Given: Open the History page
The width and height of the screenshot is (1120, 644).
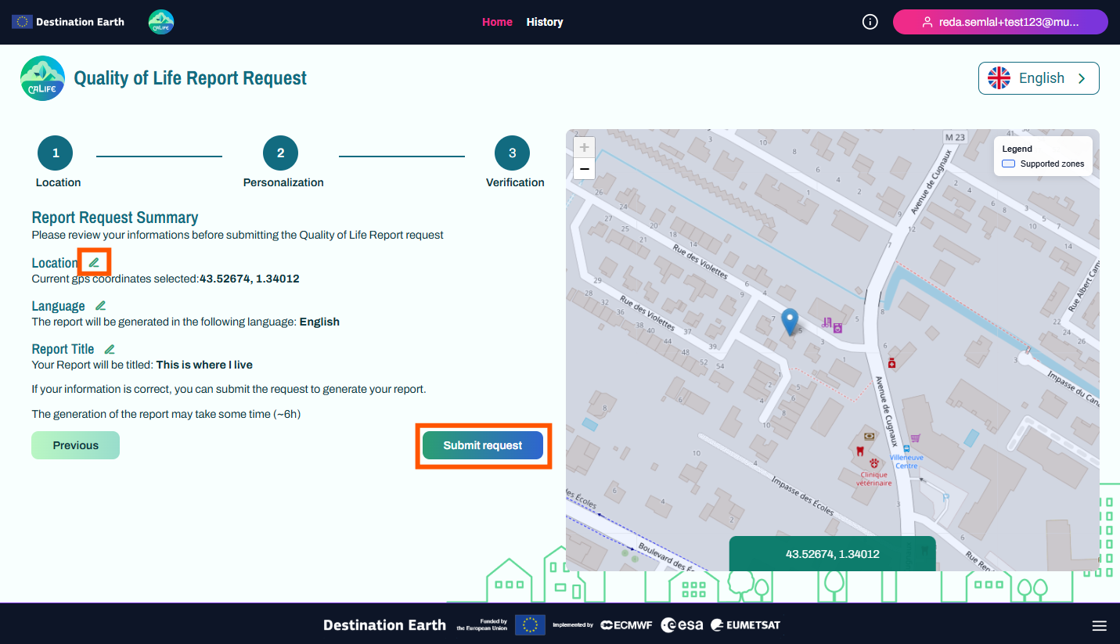Looking at the screenshot, I should (x=545, y=22).
